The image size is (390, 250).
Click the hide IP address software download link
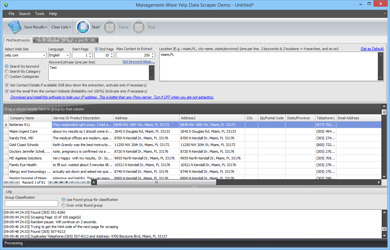112,97
